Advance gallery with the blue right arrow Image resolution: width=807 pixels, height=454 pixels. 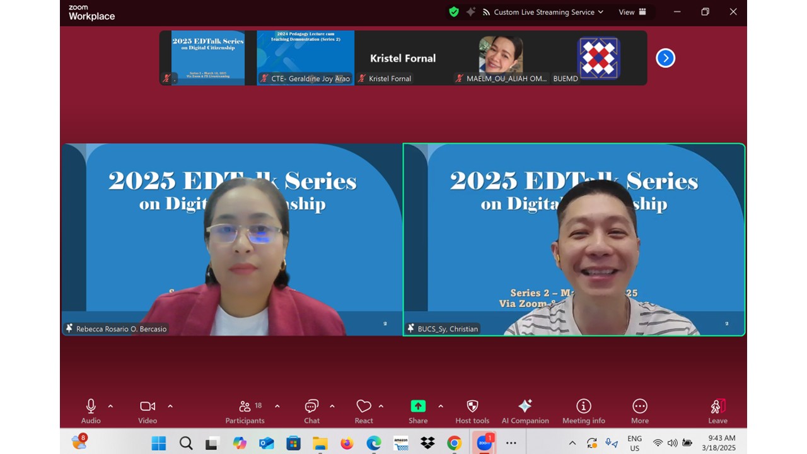pyautogui.click(x=665, y=57)
